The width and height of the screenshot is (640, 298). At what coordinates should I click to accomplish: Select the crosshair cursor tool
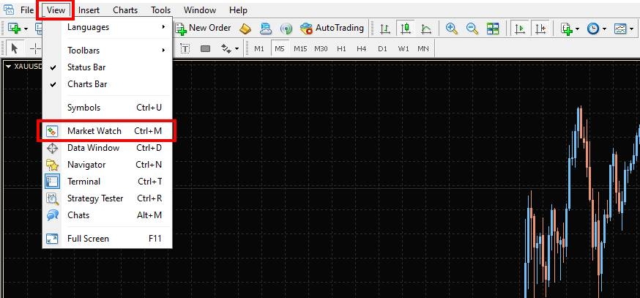point(34,48)
